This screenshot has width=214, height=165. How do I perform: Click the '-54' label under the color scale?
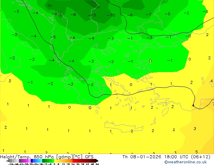coord(11,164)
